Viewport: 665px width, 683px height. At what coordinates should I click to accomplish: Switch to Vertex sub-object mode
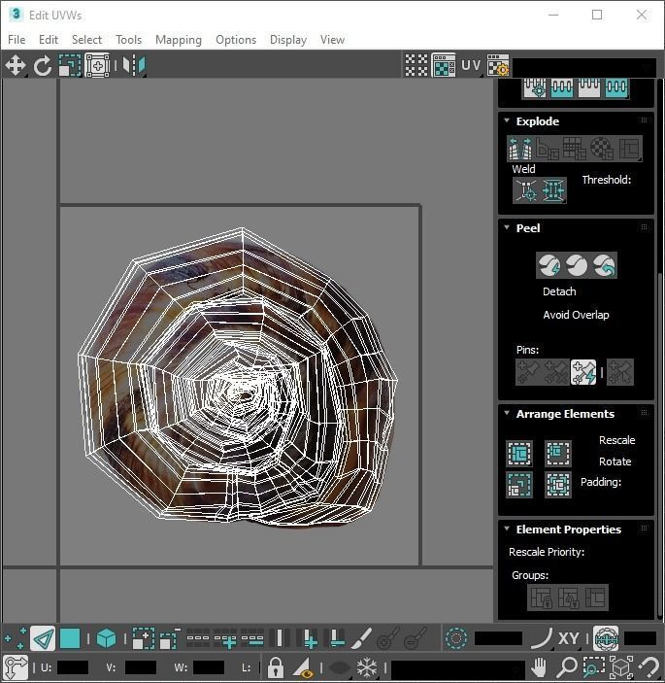pyautogui.click(x=15, y=639)
